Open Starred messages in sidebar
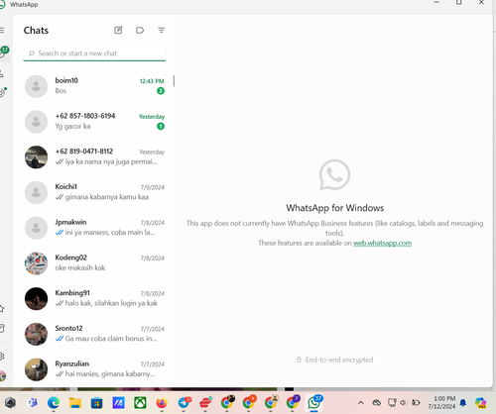The width and height of the screenshot is (496, 414). 2,309
